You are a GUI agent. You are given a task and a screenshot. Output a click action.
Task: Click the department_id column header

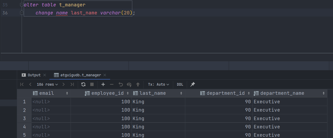point(219,93)
